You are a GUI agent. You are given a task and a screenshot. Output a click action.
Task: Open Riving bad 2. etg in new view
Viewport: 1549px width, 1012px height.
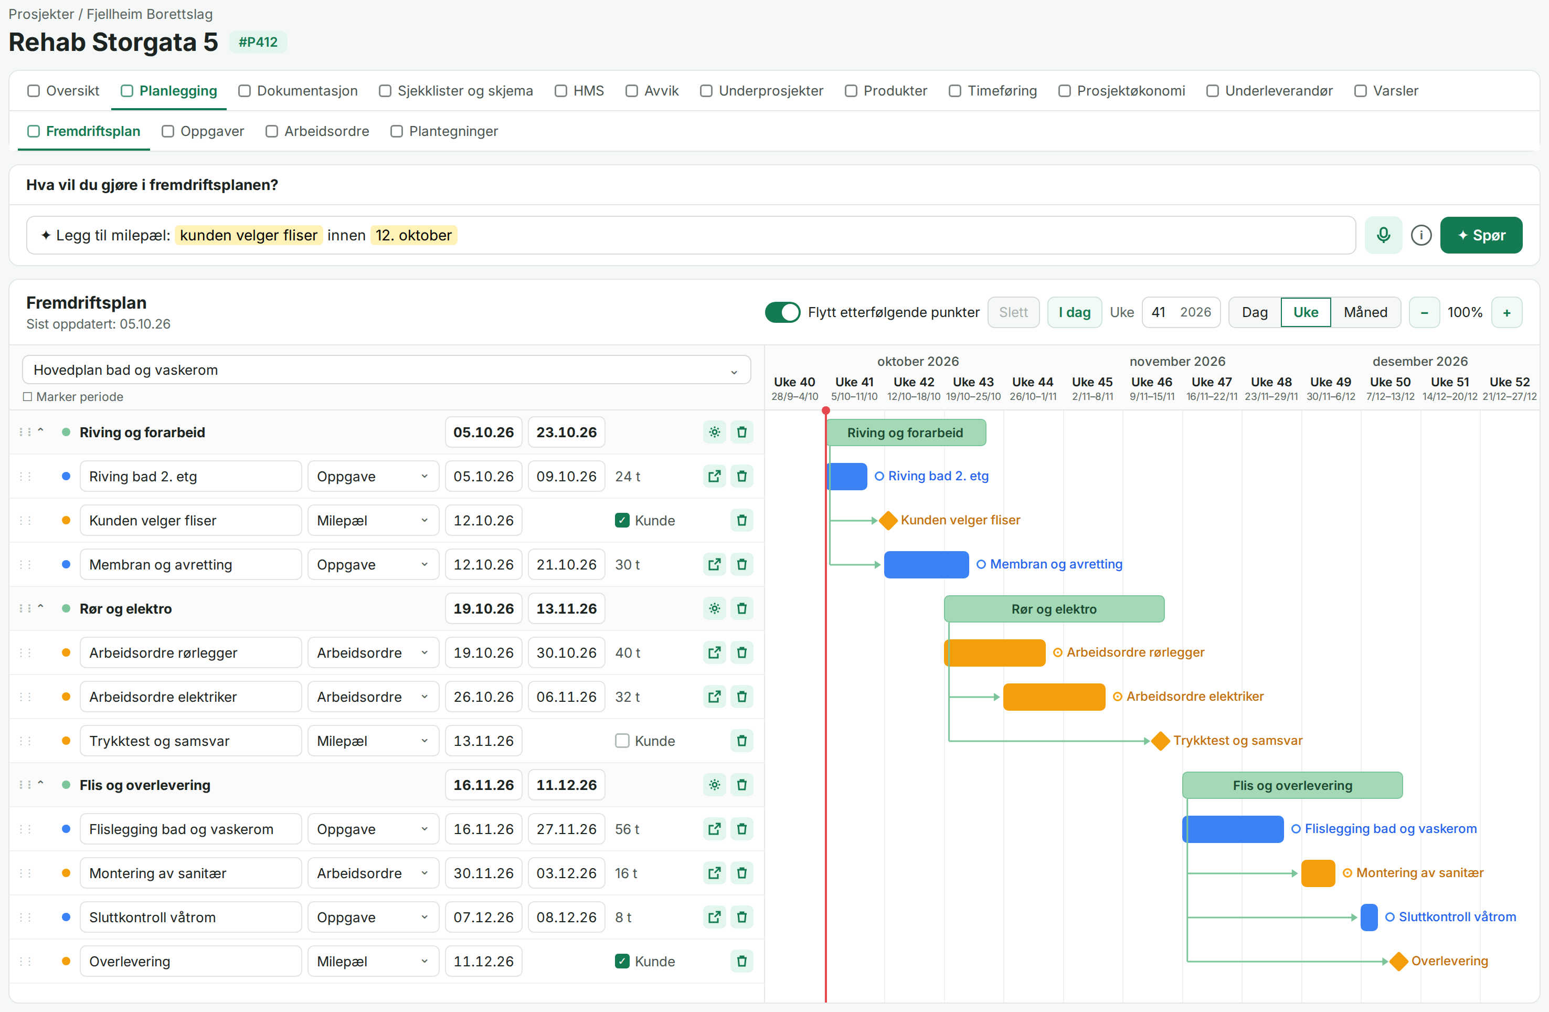pyautogui.click(x=714, y=477)
